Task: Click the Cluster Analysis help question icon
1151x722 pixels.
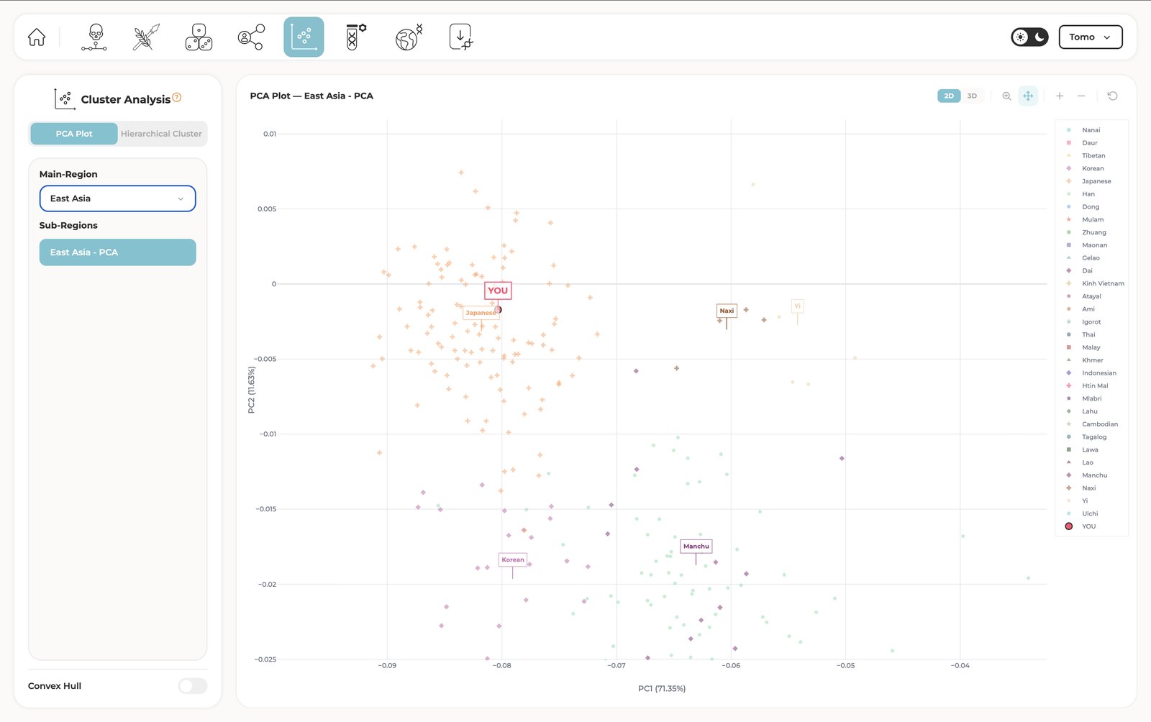Action: tap(177, 97)
